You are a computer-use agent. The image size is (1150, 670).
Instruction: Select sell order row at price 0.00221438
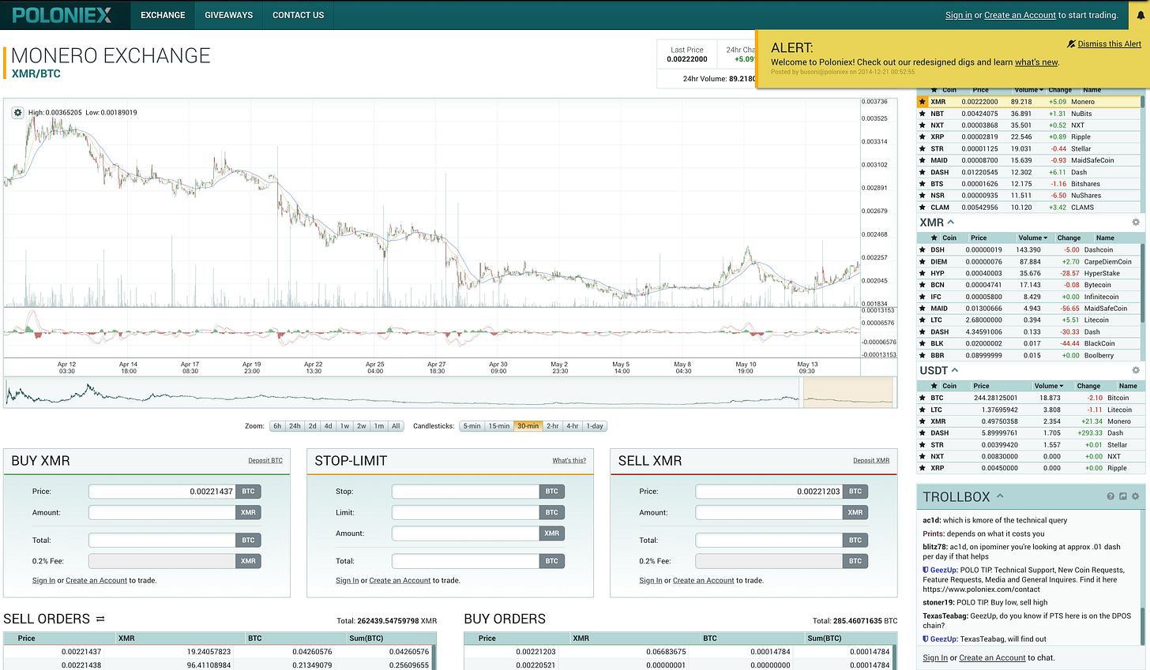pyautogui.click(x=219, y=665)
